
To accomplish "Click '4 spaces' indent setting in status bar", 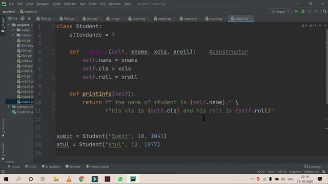I will [x=295, y=172].
